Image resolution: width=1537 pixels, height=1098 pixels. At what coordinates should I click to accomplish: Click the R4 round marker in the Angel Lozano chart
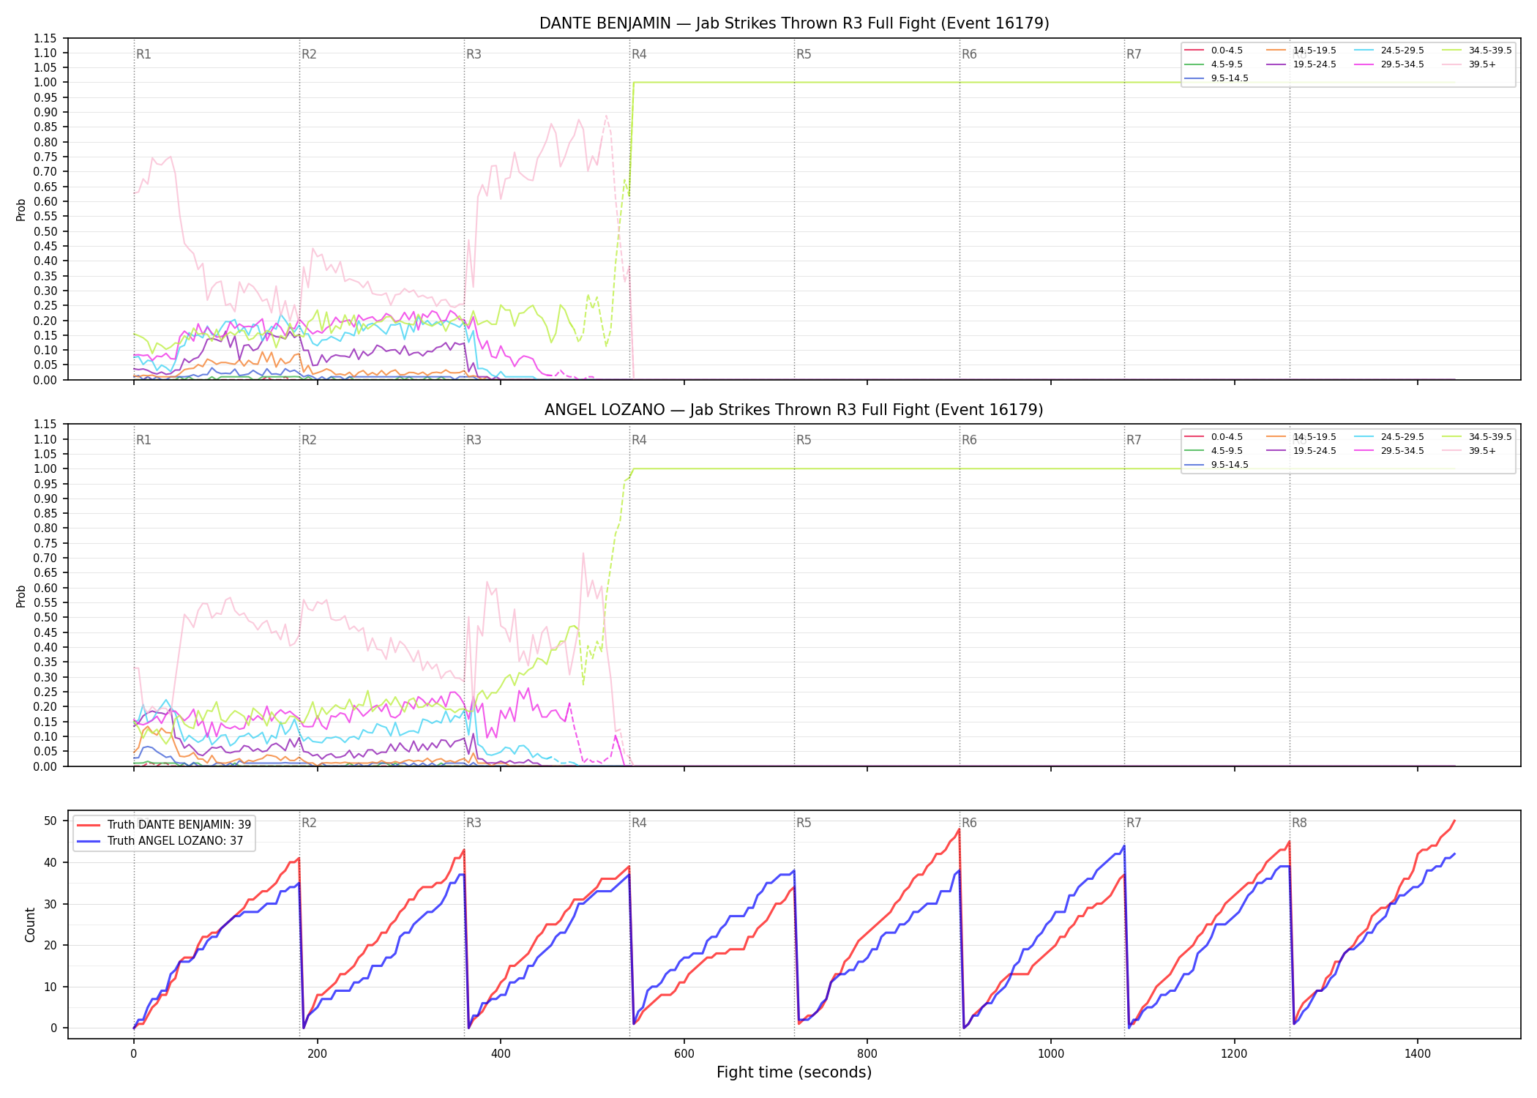tap(639, 440)
